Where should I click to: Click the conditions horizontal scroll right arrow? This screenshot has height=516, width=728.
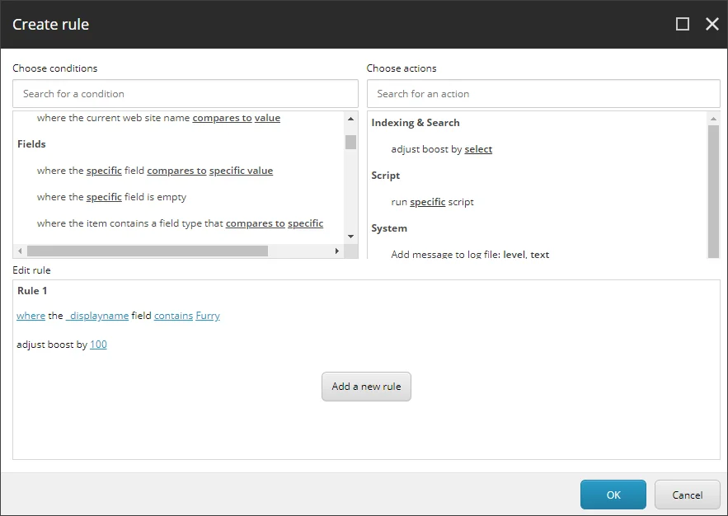click(x=337, y=251)
